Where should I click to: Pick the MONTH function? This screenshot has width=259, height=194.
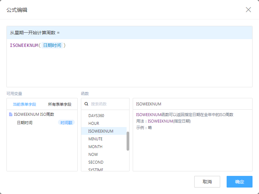95,146
